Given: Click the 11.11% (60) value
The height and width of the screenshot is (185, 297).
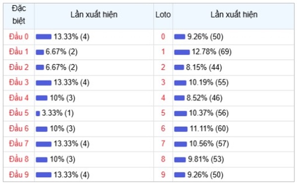Looking at the screenshot, I should coord(209,129).
